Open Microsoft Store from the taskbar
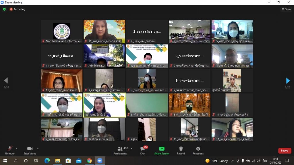This screenshot has height=165, width=294. coord(68,161)
